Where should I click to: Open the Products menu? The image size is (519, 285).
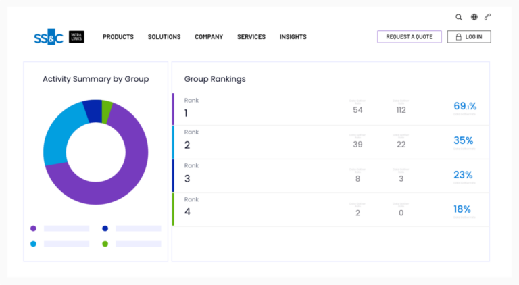coord(118,37)
